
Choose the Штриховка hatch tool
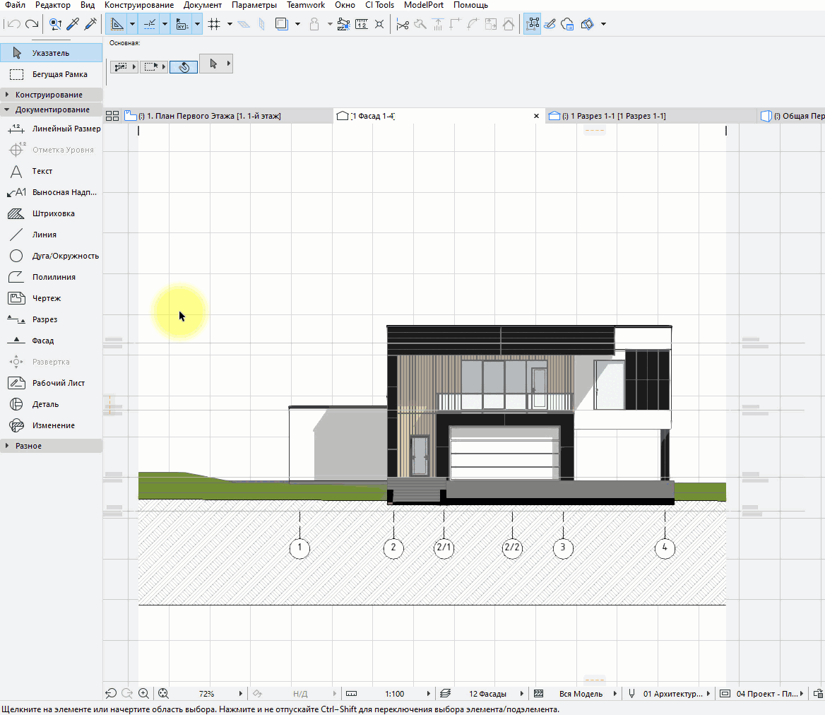(53, 213)
